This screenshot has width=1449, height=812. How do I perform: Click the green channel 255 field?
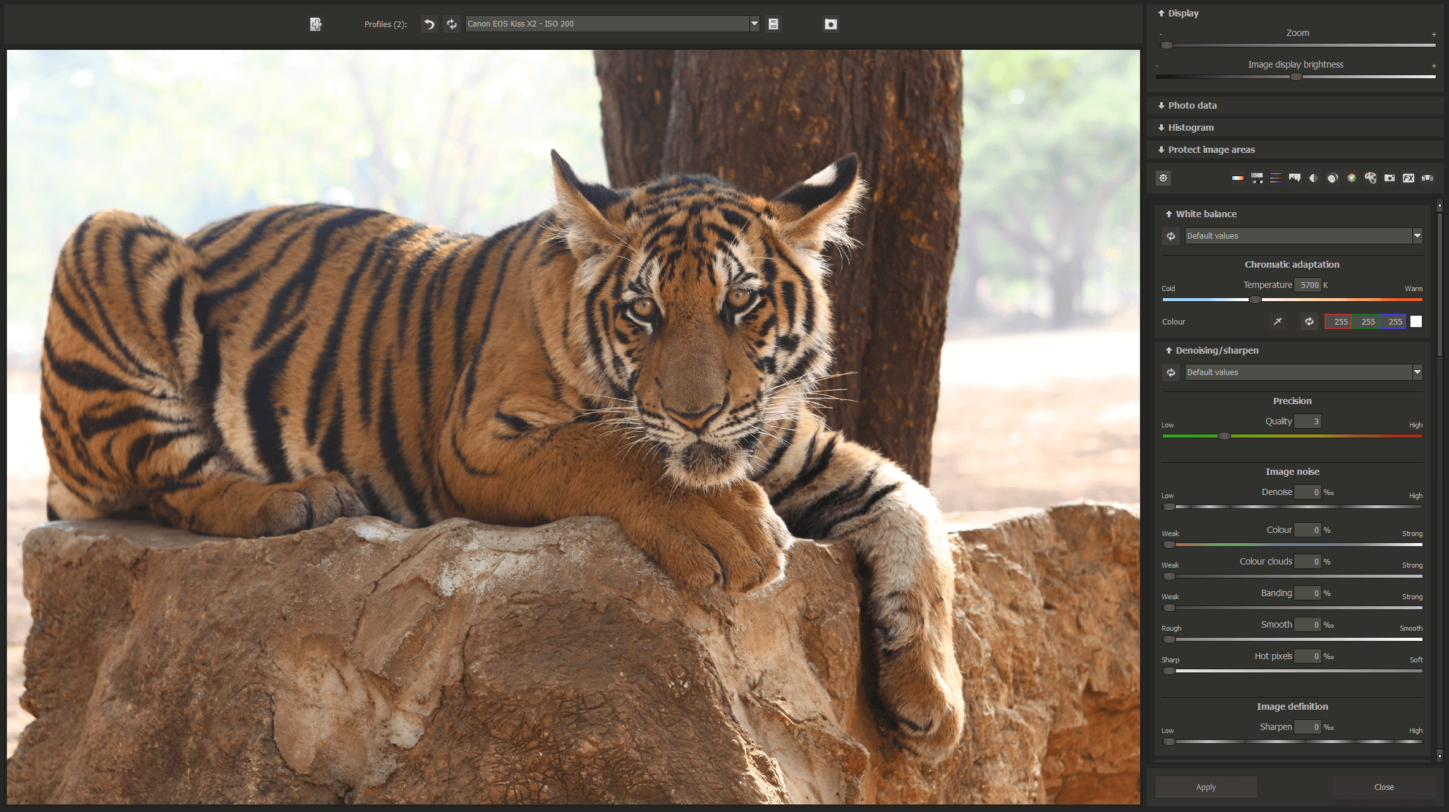(1366, 321)
